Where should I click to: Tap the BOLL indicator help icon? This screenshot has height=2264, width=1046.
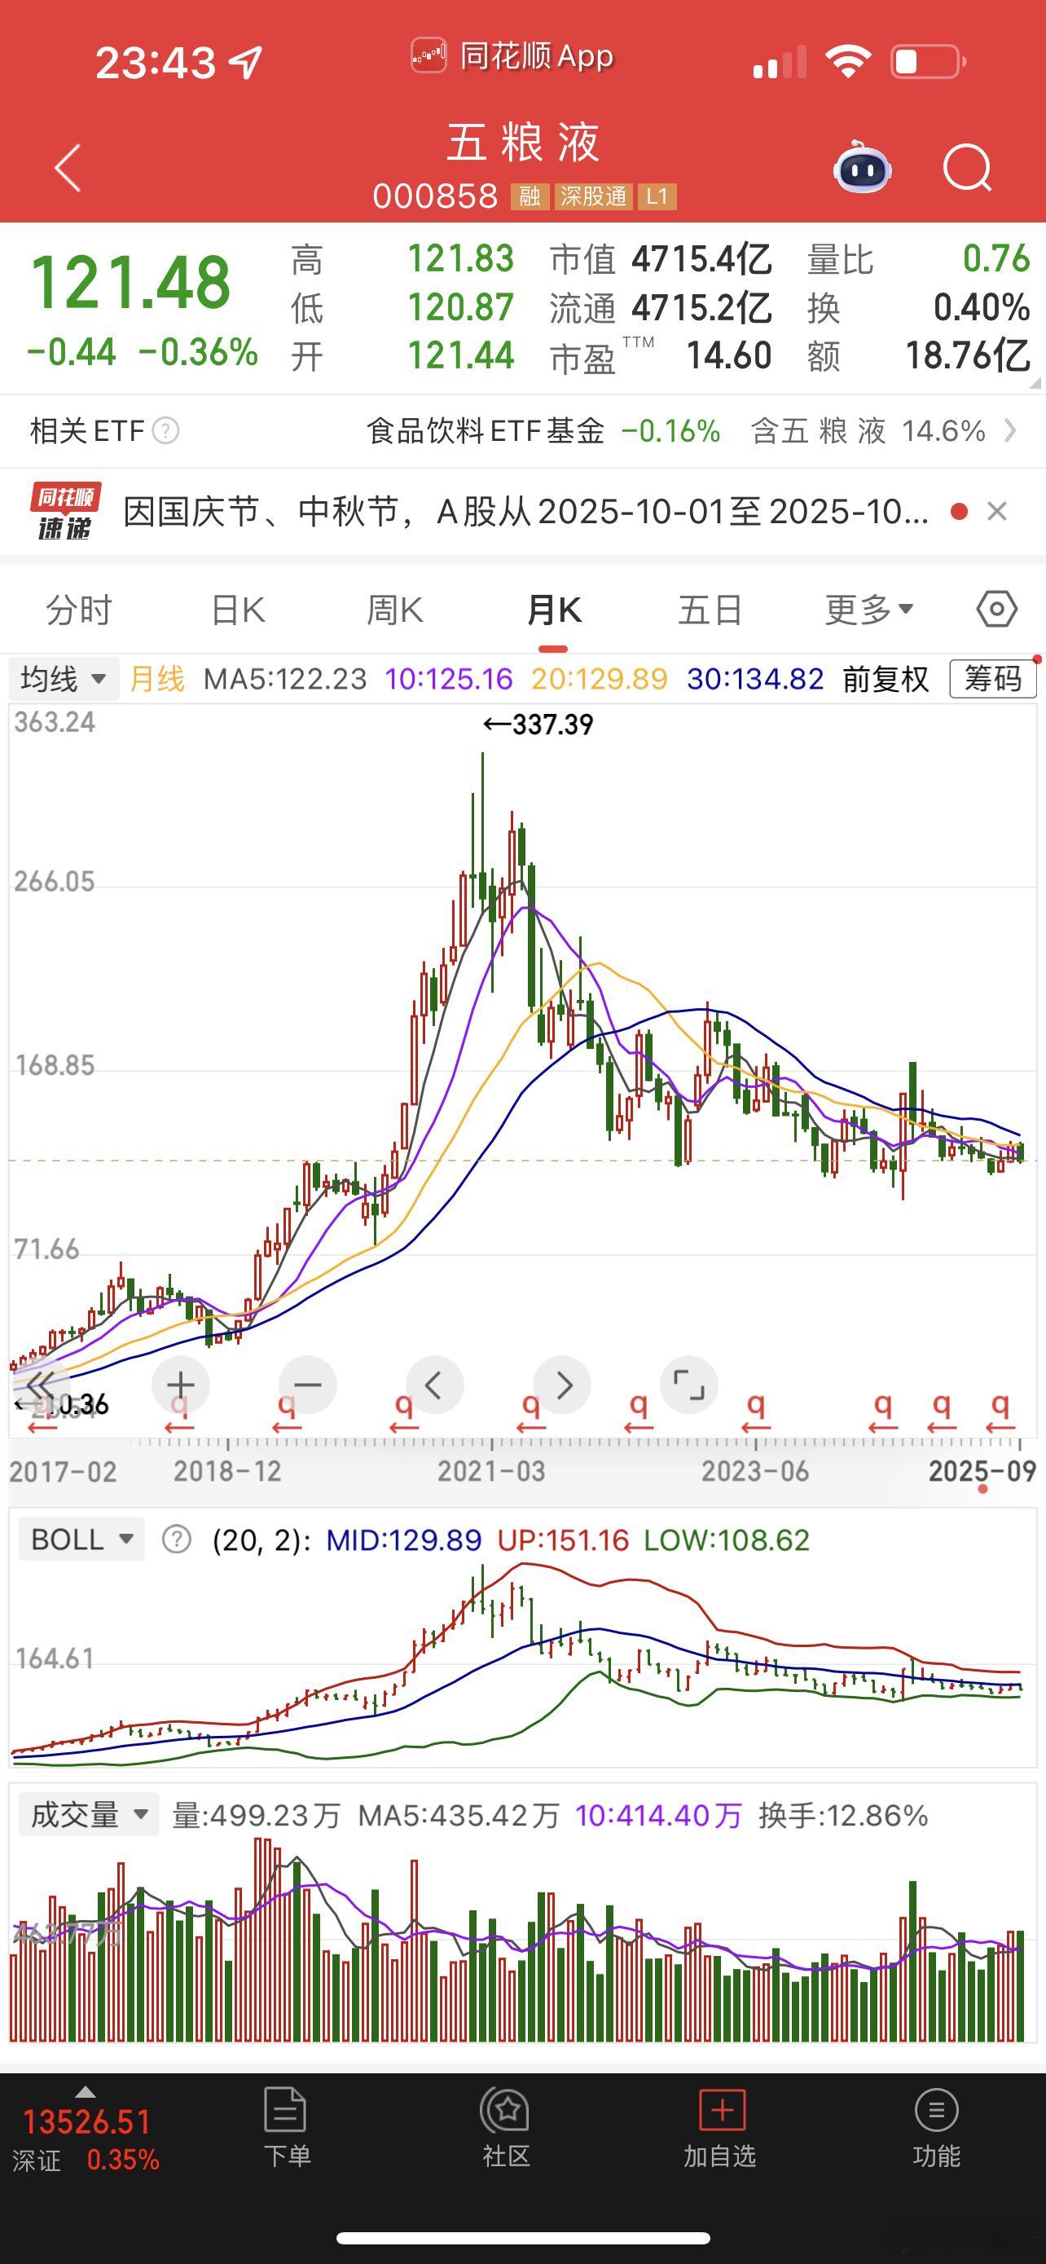[x=177, y=1539]
